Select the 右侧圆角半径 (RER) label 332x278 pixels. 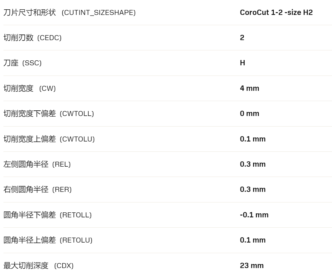point(37,190)
